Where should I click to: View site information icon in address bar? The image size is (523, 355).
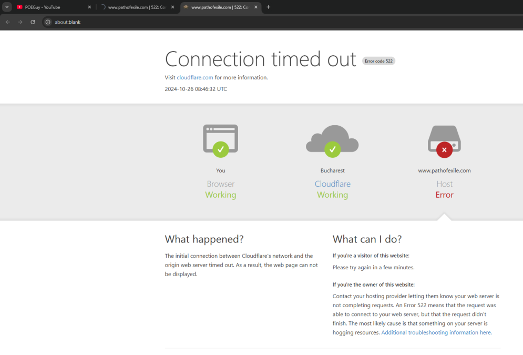coord(48,22)
